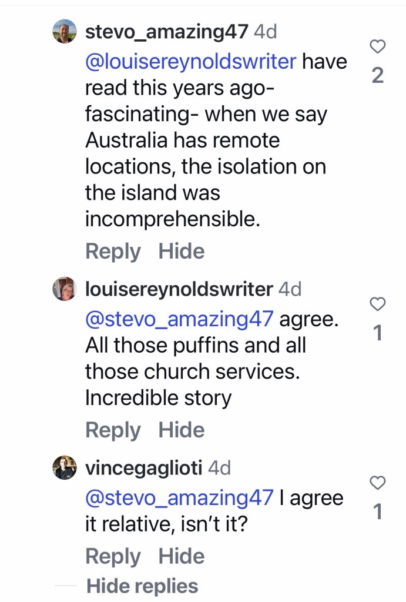Reply to stevo_amazing47's comment
Screen dimensions: 406x602
point(113,252)
